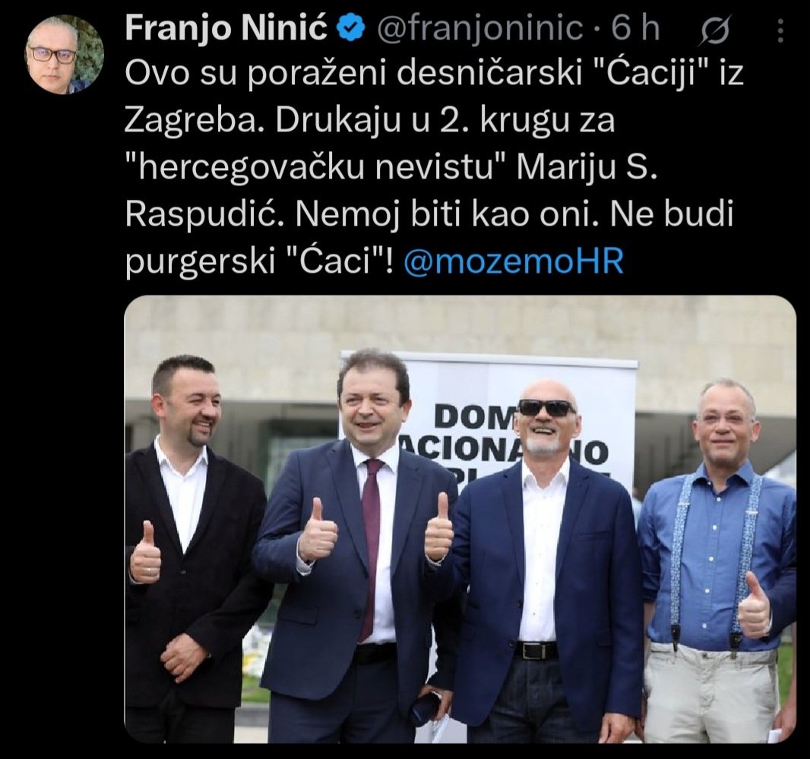Viewport: 810px width, 759px height.
Task: Open the @franjoninic handle link
Action: click(480, 28)
